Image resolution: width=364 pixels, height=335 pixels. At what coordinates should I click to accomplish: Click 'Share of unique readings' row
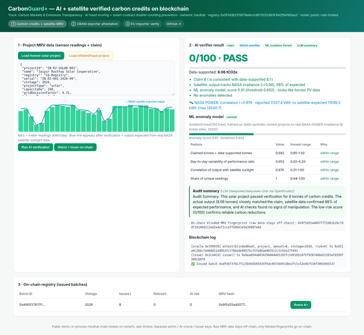point(267,178)
